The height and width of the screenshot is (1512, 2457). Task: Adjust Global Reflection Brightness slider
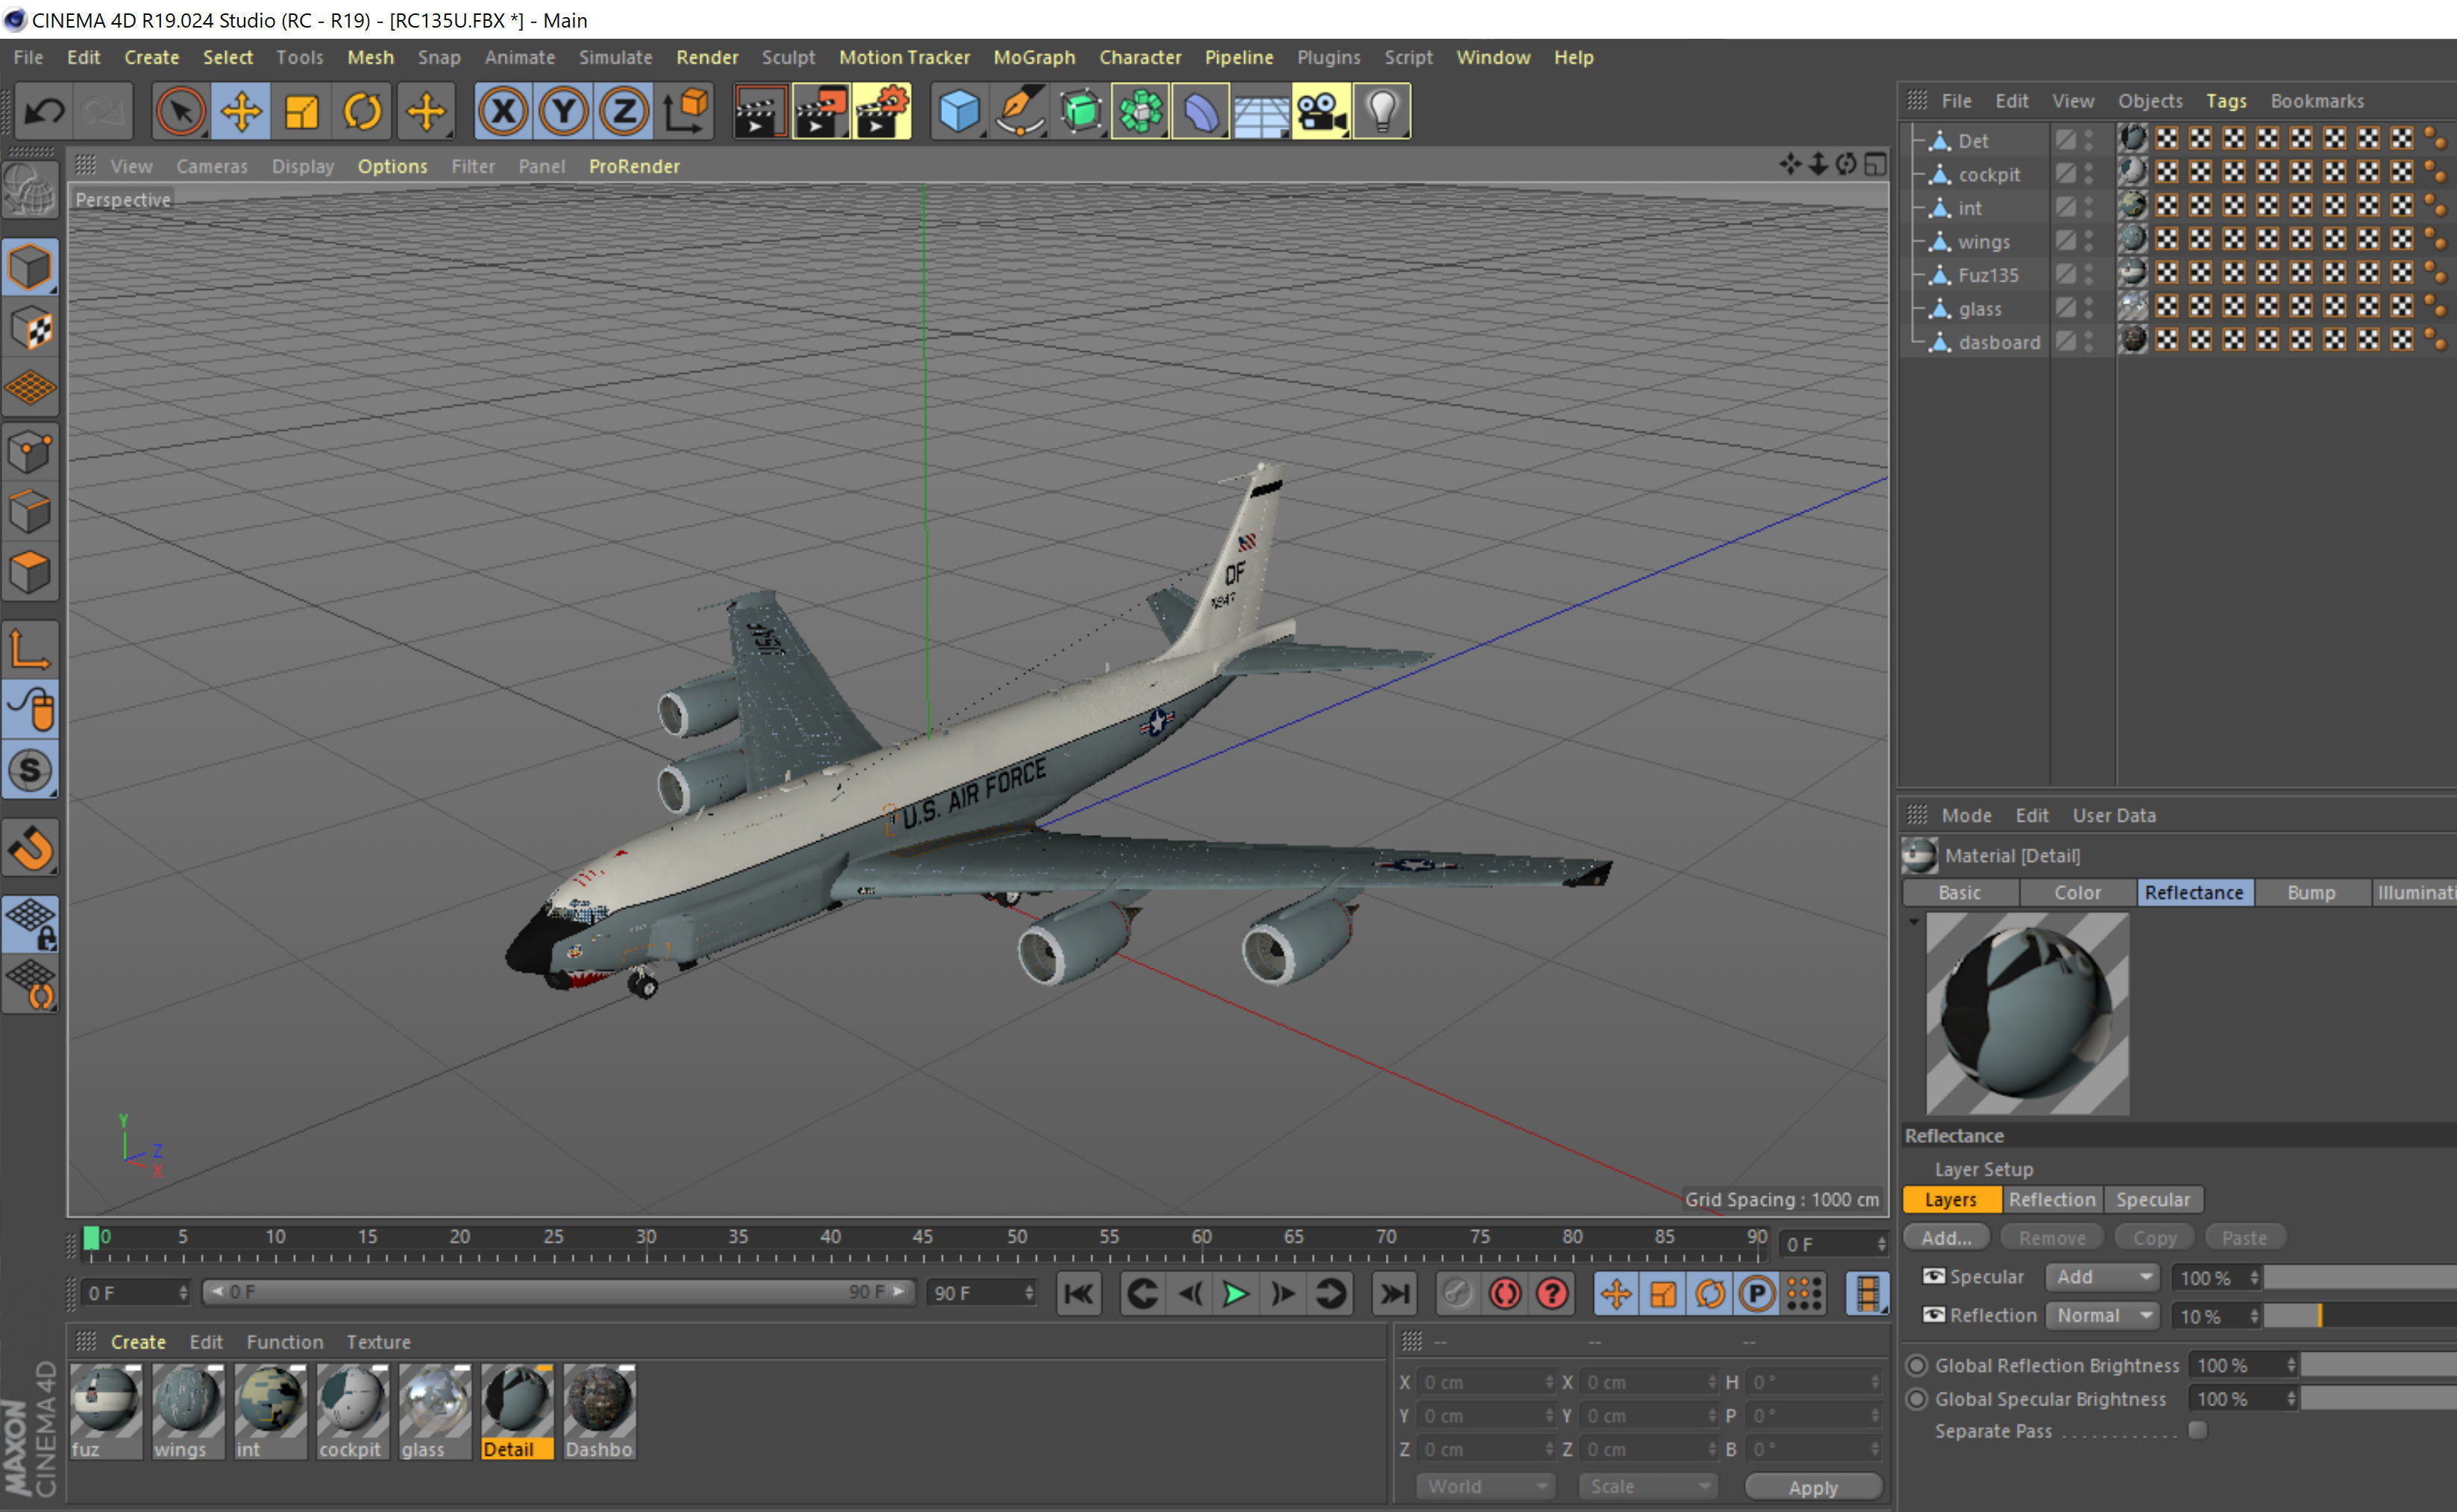[x=2378, y=1365]
